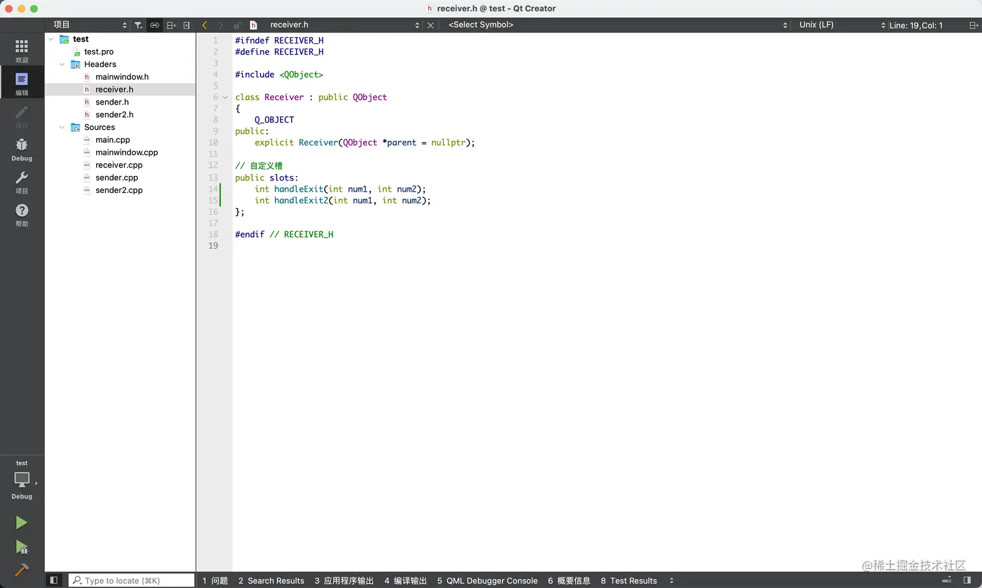This screenshot has width=982, height=588.
Task: Select receiver.h in the project tree
Action: 114,90
